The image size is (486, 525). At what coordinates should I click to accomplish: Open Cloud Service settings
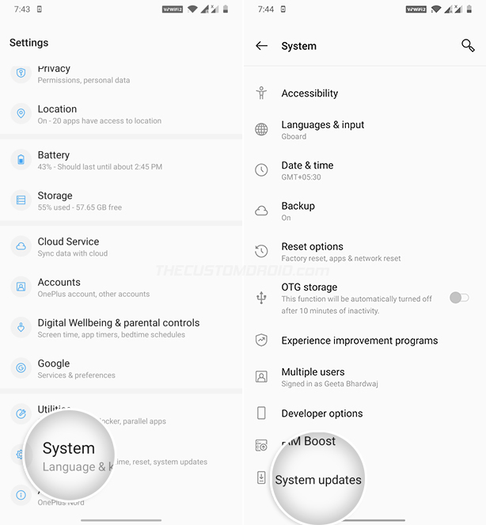click(121, 247)
